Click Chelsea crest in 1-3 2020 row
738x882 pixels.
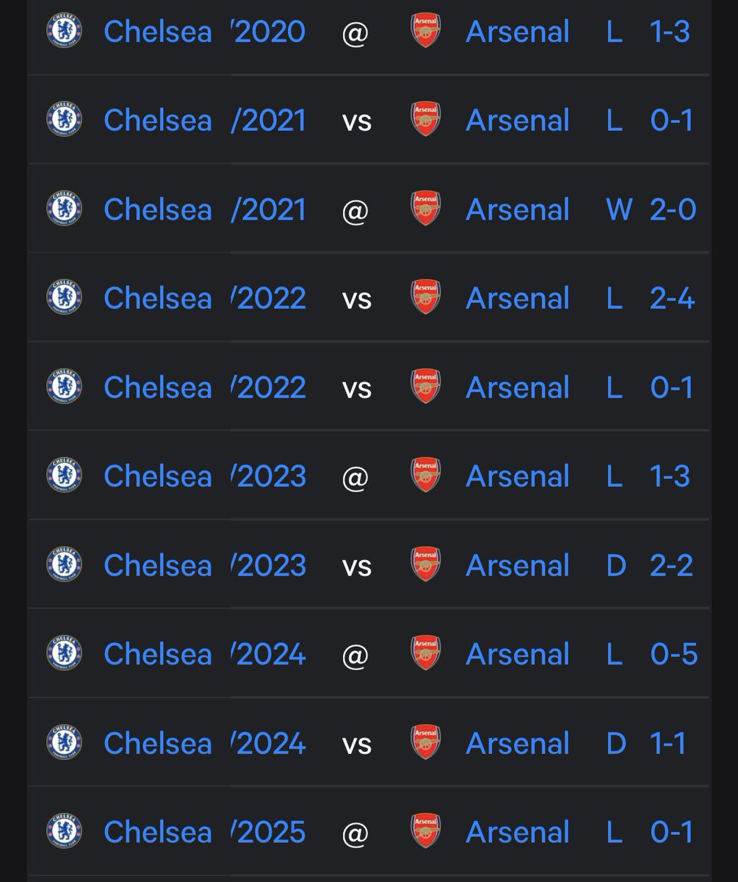64,31
